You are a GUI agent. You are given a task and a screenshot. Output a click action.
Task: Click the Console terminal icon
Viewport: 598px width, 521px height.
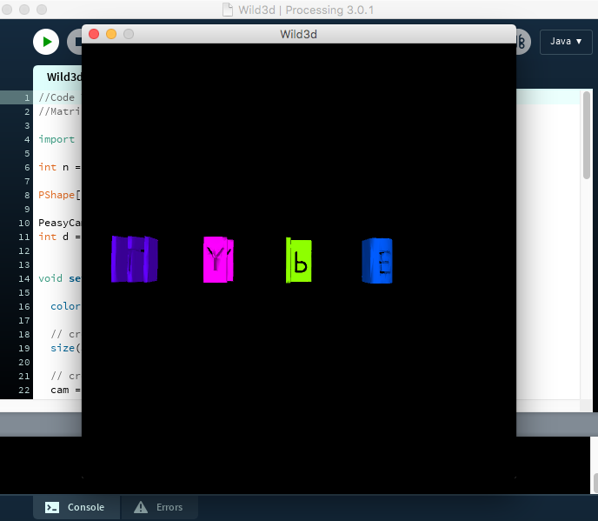coord(52,507)
